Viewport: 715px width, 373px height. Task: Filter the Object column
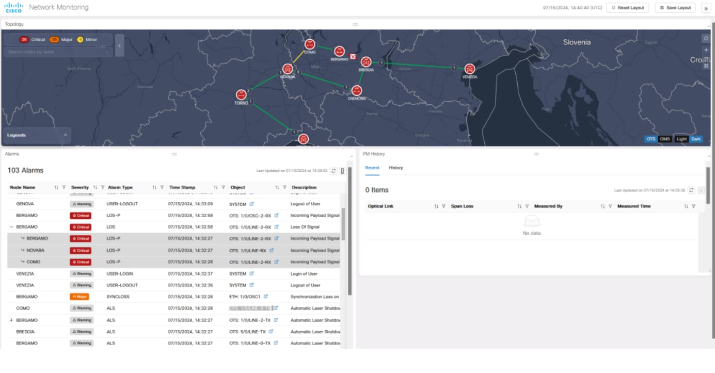coord(284,187)
